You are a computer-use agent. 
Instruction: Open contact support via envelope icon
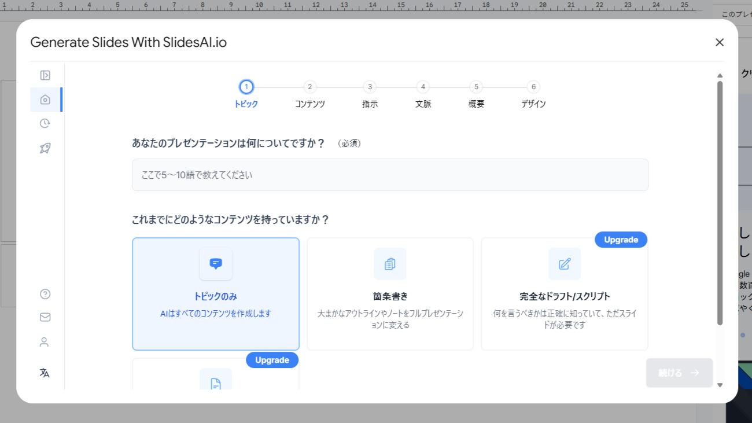click(45, 317)
